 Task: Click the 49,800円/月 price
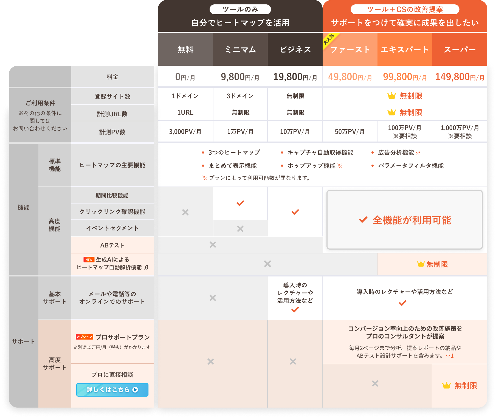(x=350, y=77)
